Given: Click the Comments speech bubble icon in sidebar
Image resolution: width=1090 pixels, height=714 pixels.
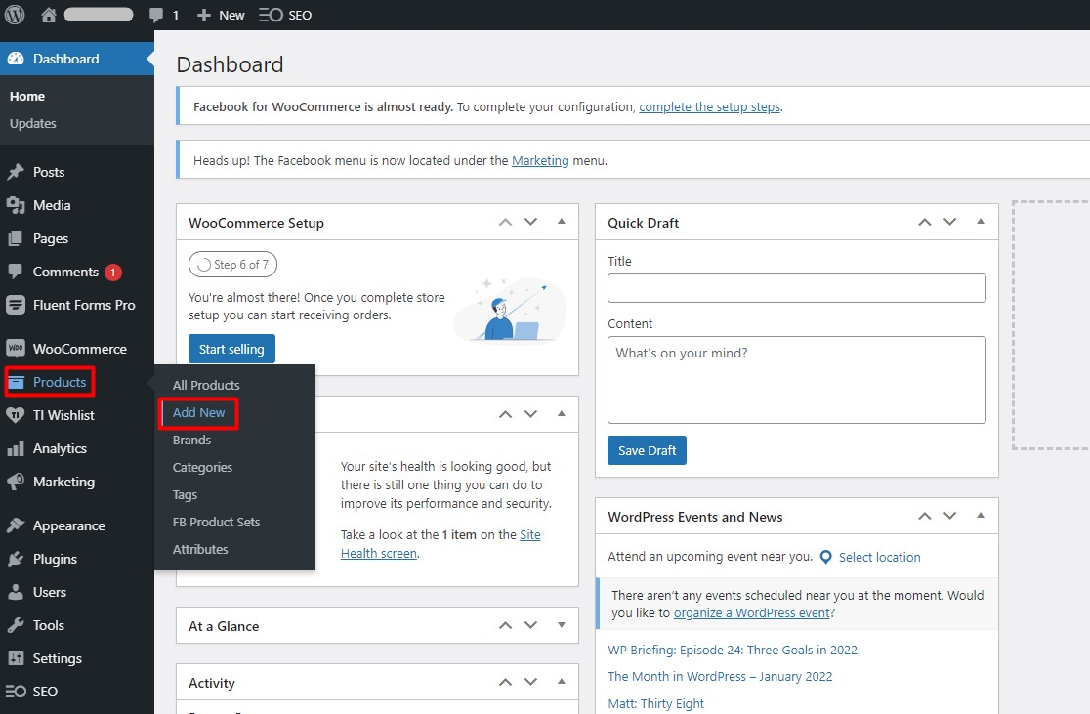Looking at the screenshot, I should pyautogui.click(x=16, y=272).
